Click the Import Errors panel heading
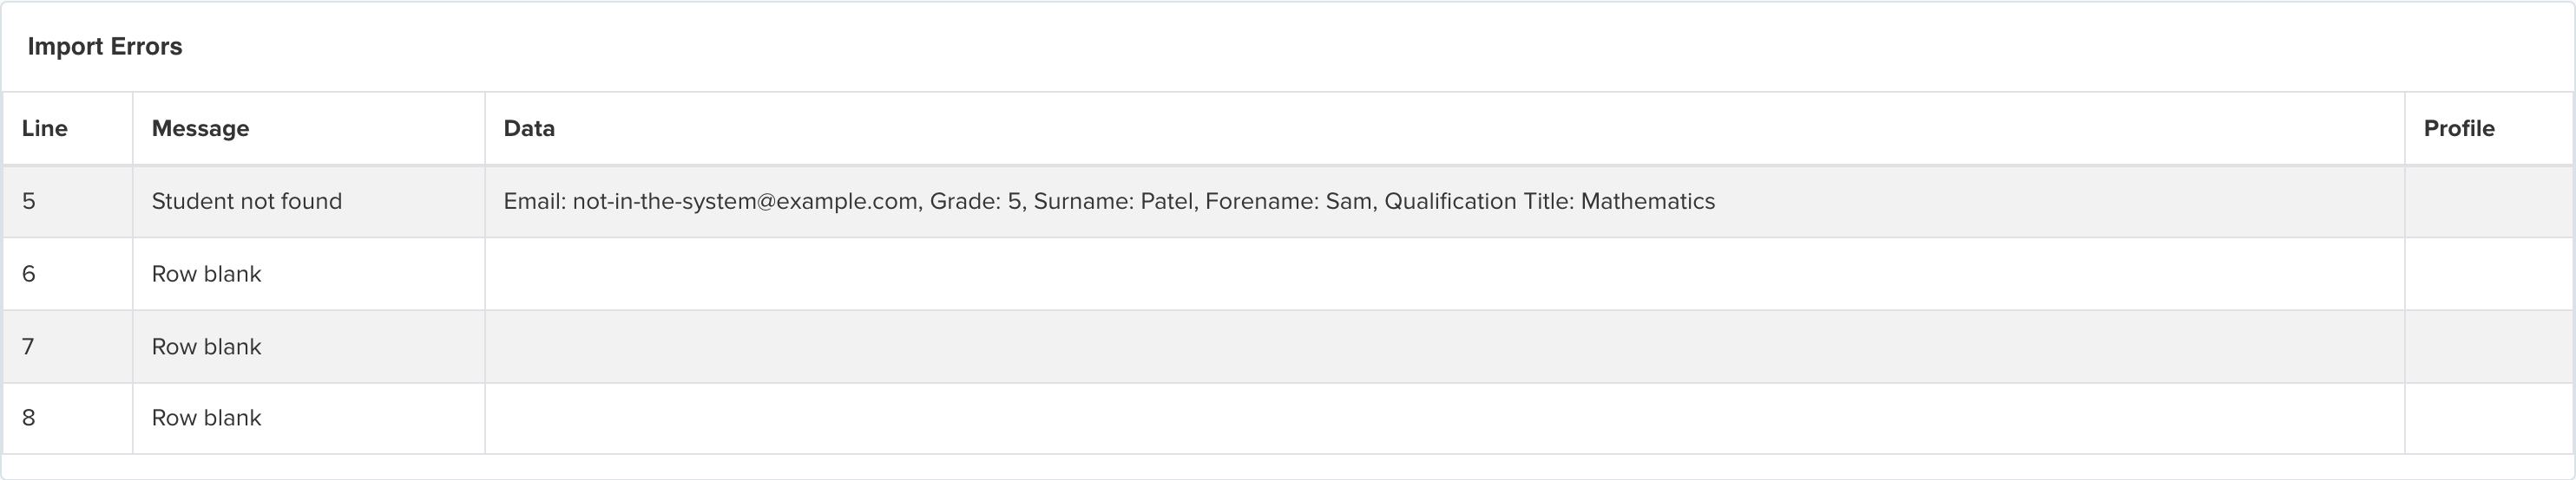This screenshot has height=480, width=2576. [x=105, y=47]
